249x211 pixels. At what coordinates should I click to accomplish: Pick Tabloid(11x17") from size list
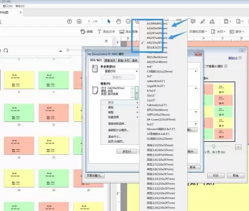(157, 105)
